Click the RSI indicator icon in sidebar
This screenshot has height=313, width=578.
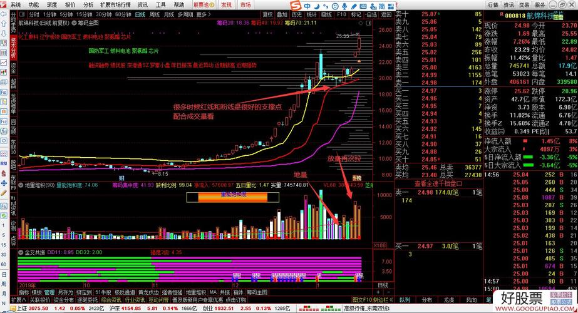pyautogui.click(x=4, y=163)
